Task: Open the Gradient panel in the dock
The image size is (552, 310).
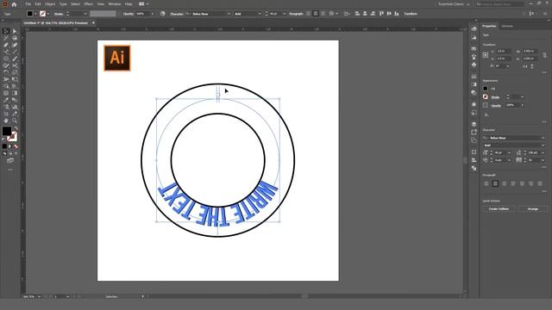Action: pyautogui.click(x=474, y=84)
